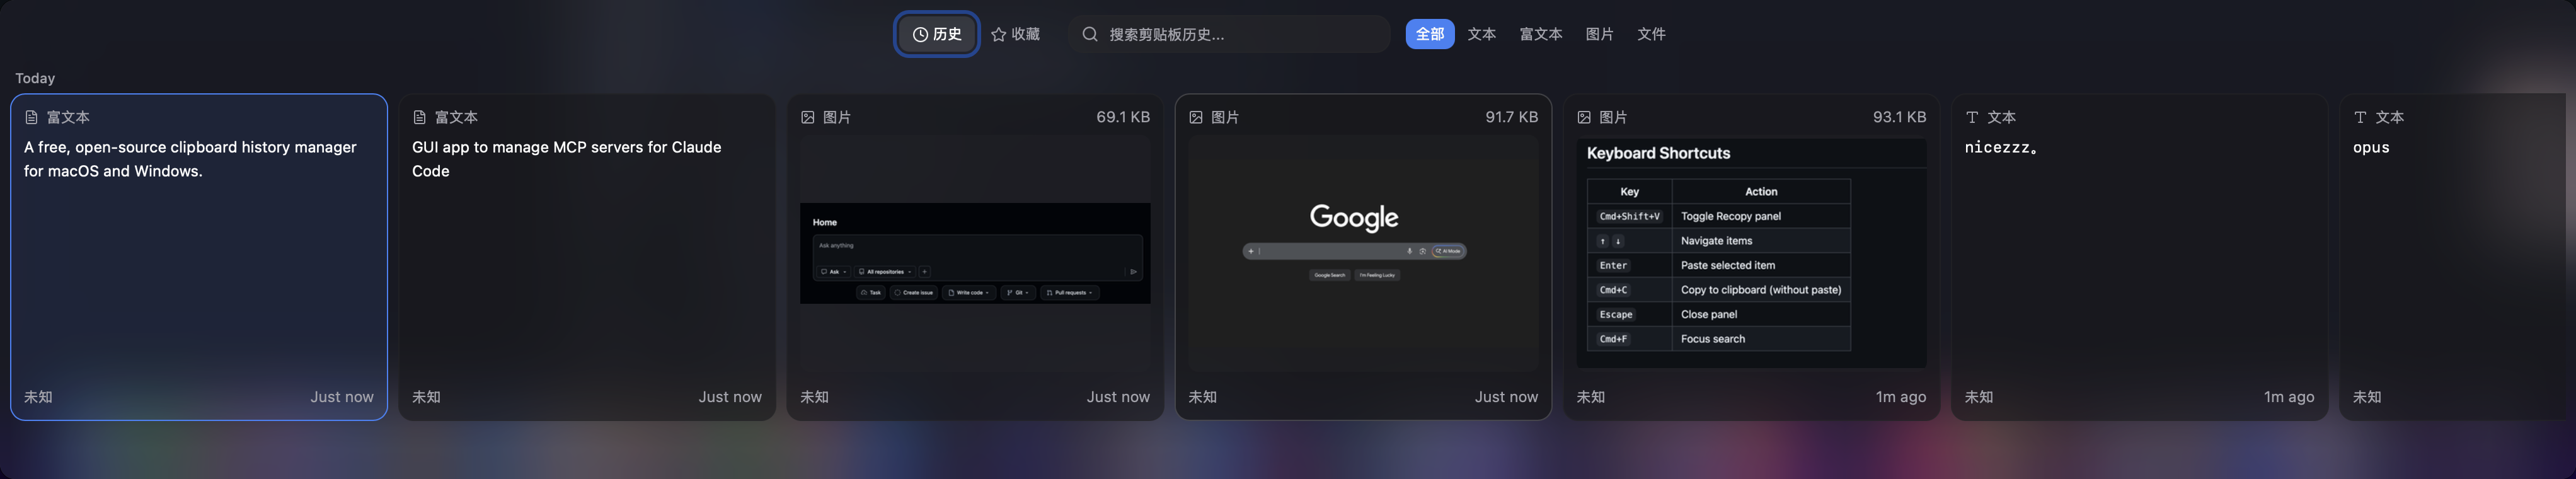
Task: Filter by 文本 in the top bar
Action: pyautogui.click(x=1481, y=34)
